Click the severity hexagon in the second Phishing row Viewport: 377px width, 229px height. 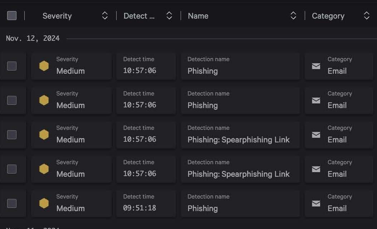[x=44, y=100]
